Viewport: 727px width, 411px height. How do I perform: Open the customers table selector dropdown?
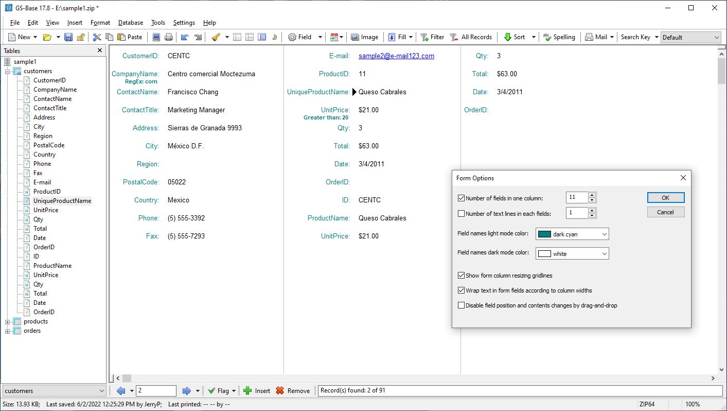tap(54, 391)
